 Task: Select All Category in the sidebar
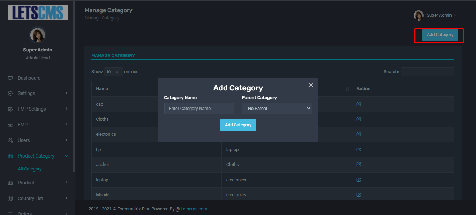(x=30, y=169)
